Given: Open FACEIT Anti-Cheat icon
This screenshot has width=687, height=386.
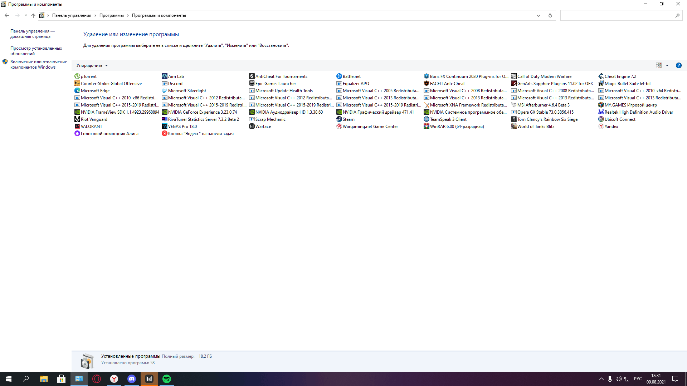Looking at the screenshot, I should [426, 83].
